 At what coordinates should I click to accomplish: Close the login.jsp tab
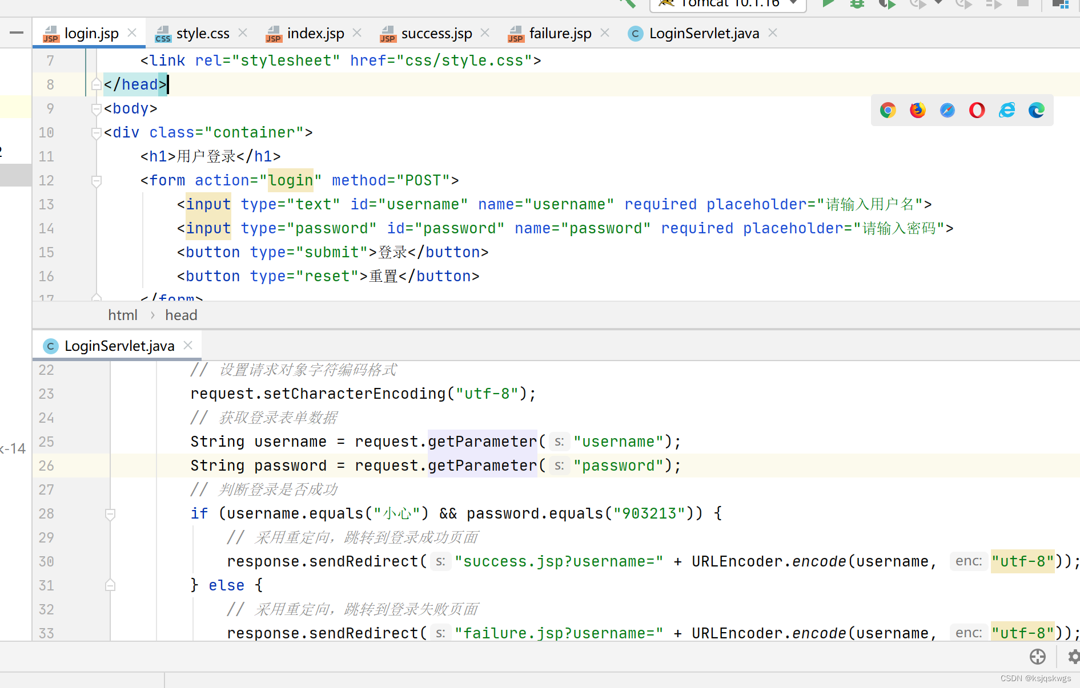pyautogui.click(x=132, y=33)
